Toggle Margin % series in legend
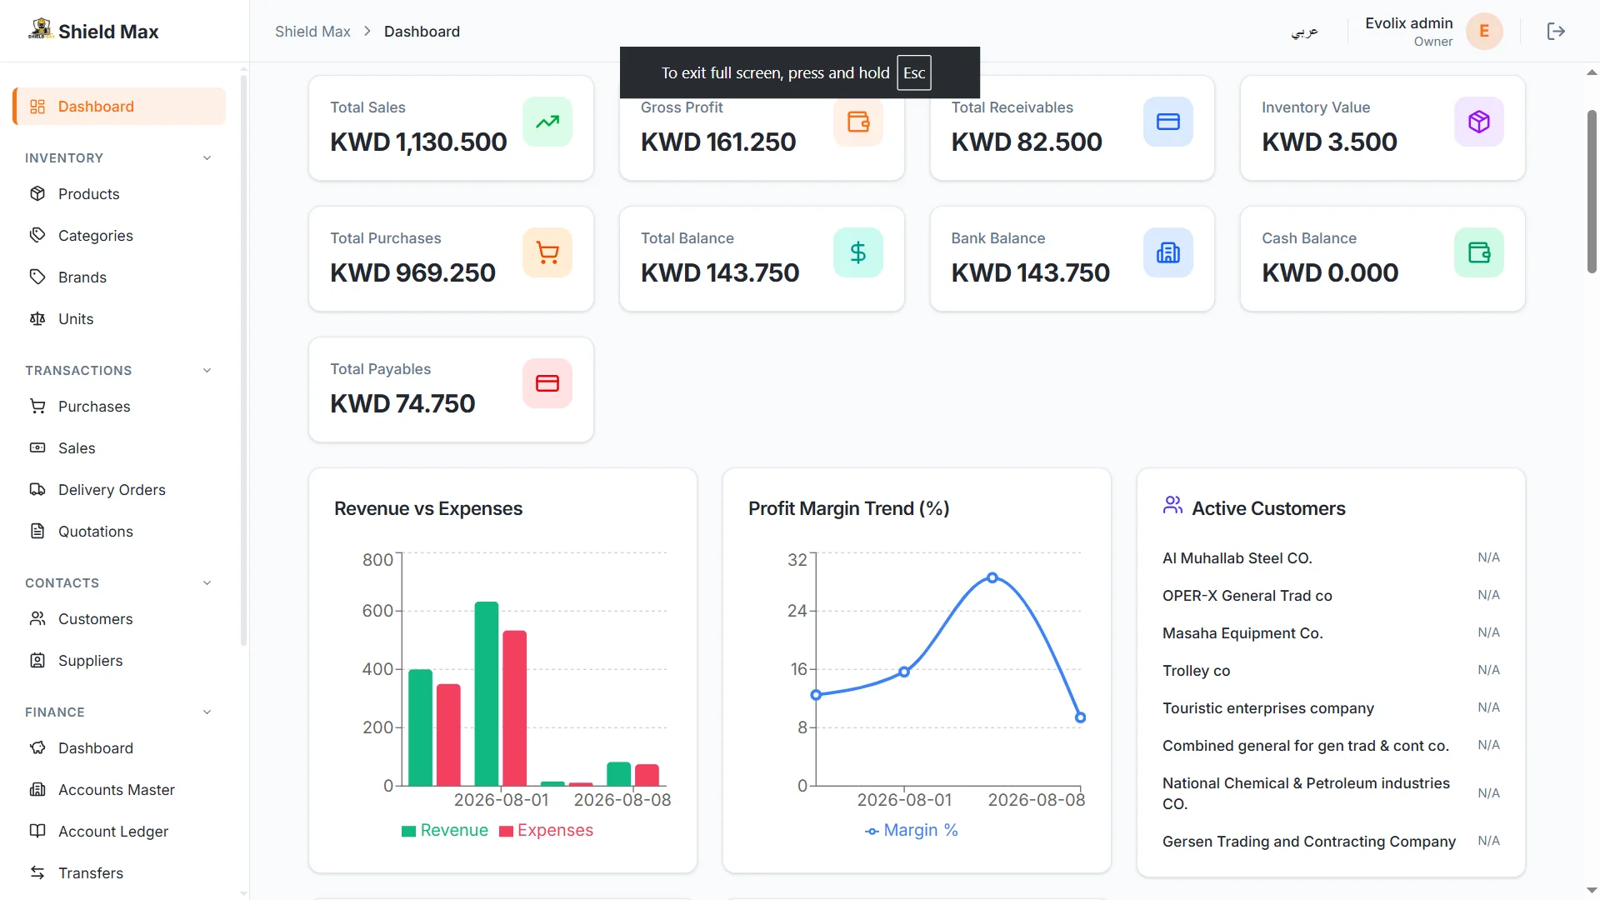 (912, 831)
